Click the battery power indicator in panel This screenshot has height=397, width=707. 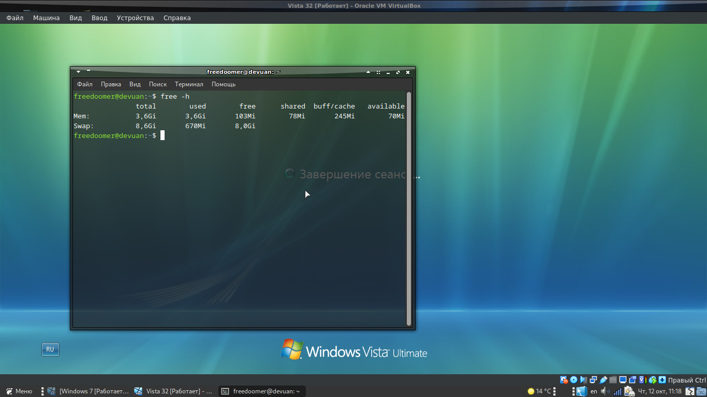tap(629, 391)
